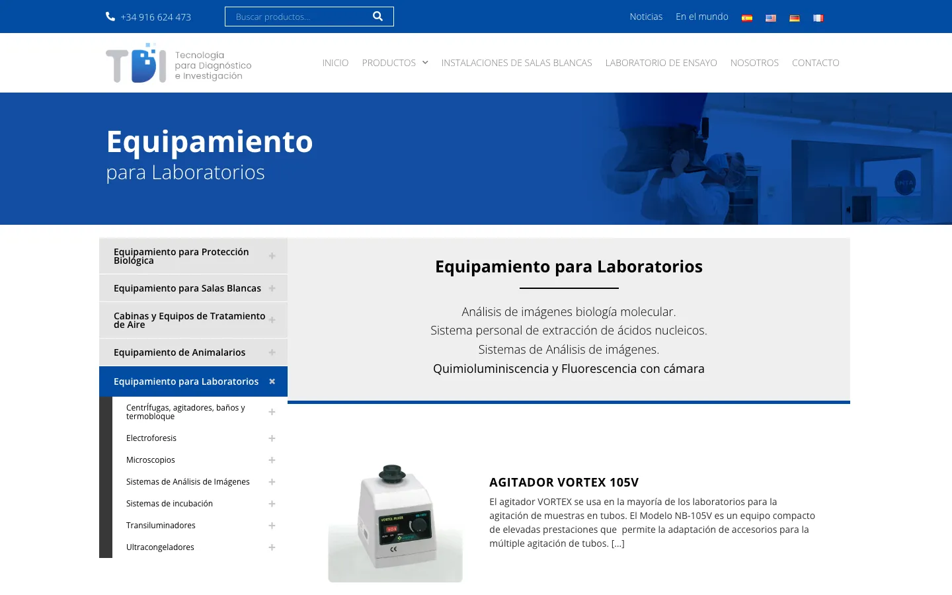
Task: Expand the Microscopios subcategory plus icon
Action: click(272, 460)
